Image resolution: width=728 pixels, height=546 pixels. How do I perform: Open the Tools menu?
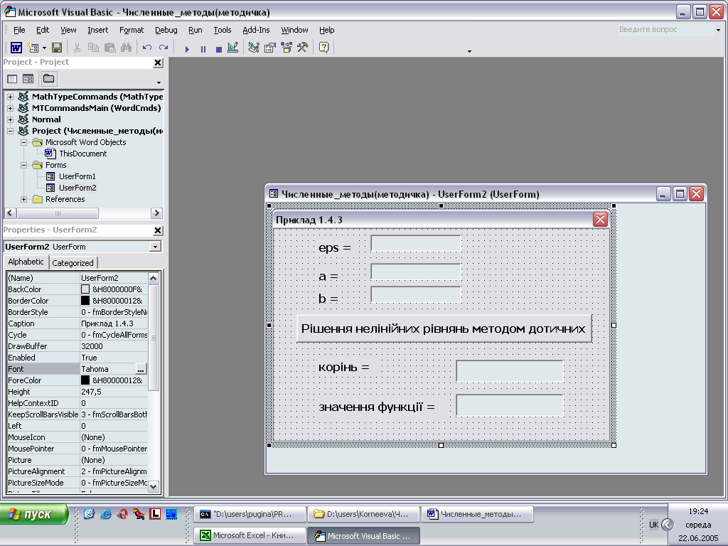tap(223, 30)
